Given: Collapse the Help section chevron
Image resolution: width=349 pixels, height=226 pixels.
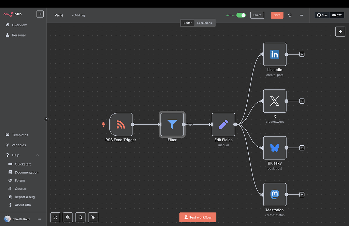Looking at the screenshot, I should tap(38, 155).
